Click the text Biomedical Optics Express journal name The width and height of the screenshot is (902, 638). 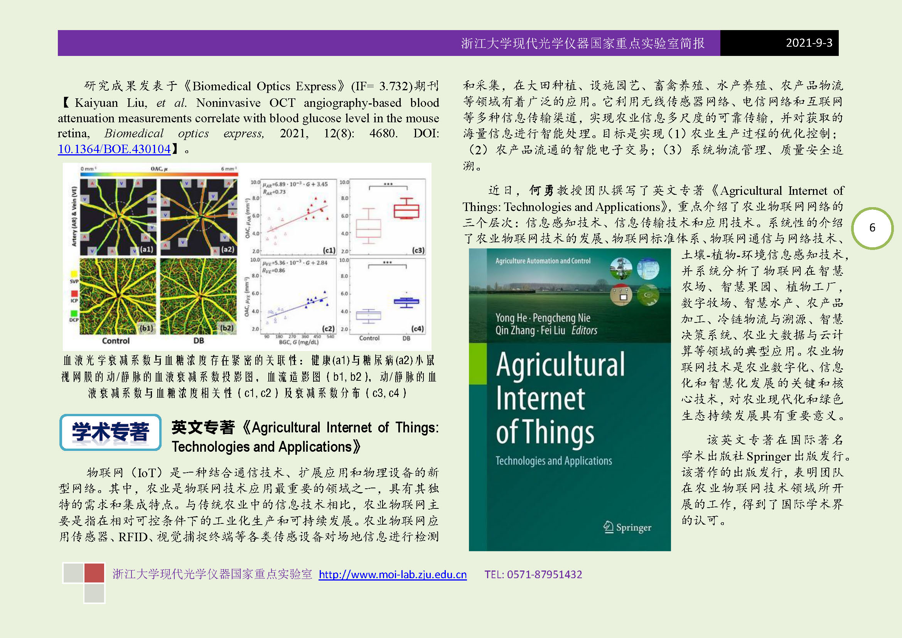(264, 86)
